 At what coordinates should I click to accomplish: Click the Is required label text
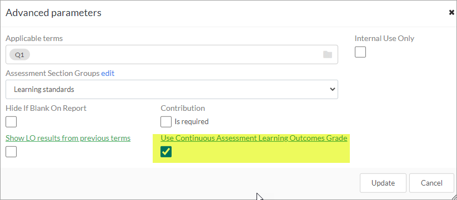coord(192,121)
